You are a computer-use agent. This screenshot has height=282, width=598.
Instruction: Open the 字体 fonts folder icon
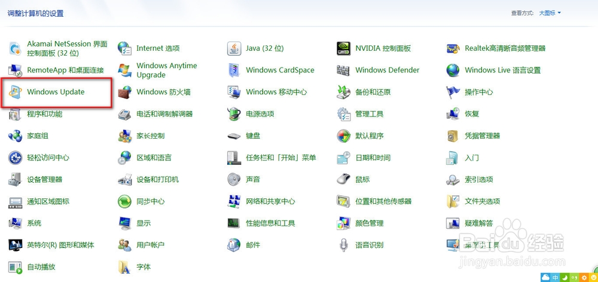125,266
